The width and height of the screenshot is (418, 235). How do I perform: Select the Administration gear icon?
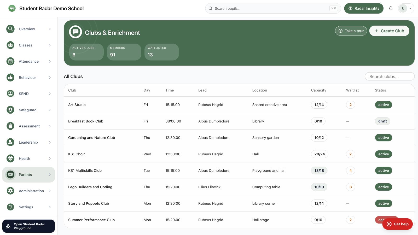[x=10, y=191]
